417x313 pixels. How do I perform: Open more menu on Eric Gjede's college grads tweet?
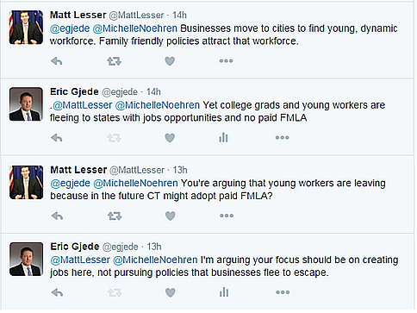coord(283,138)
